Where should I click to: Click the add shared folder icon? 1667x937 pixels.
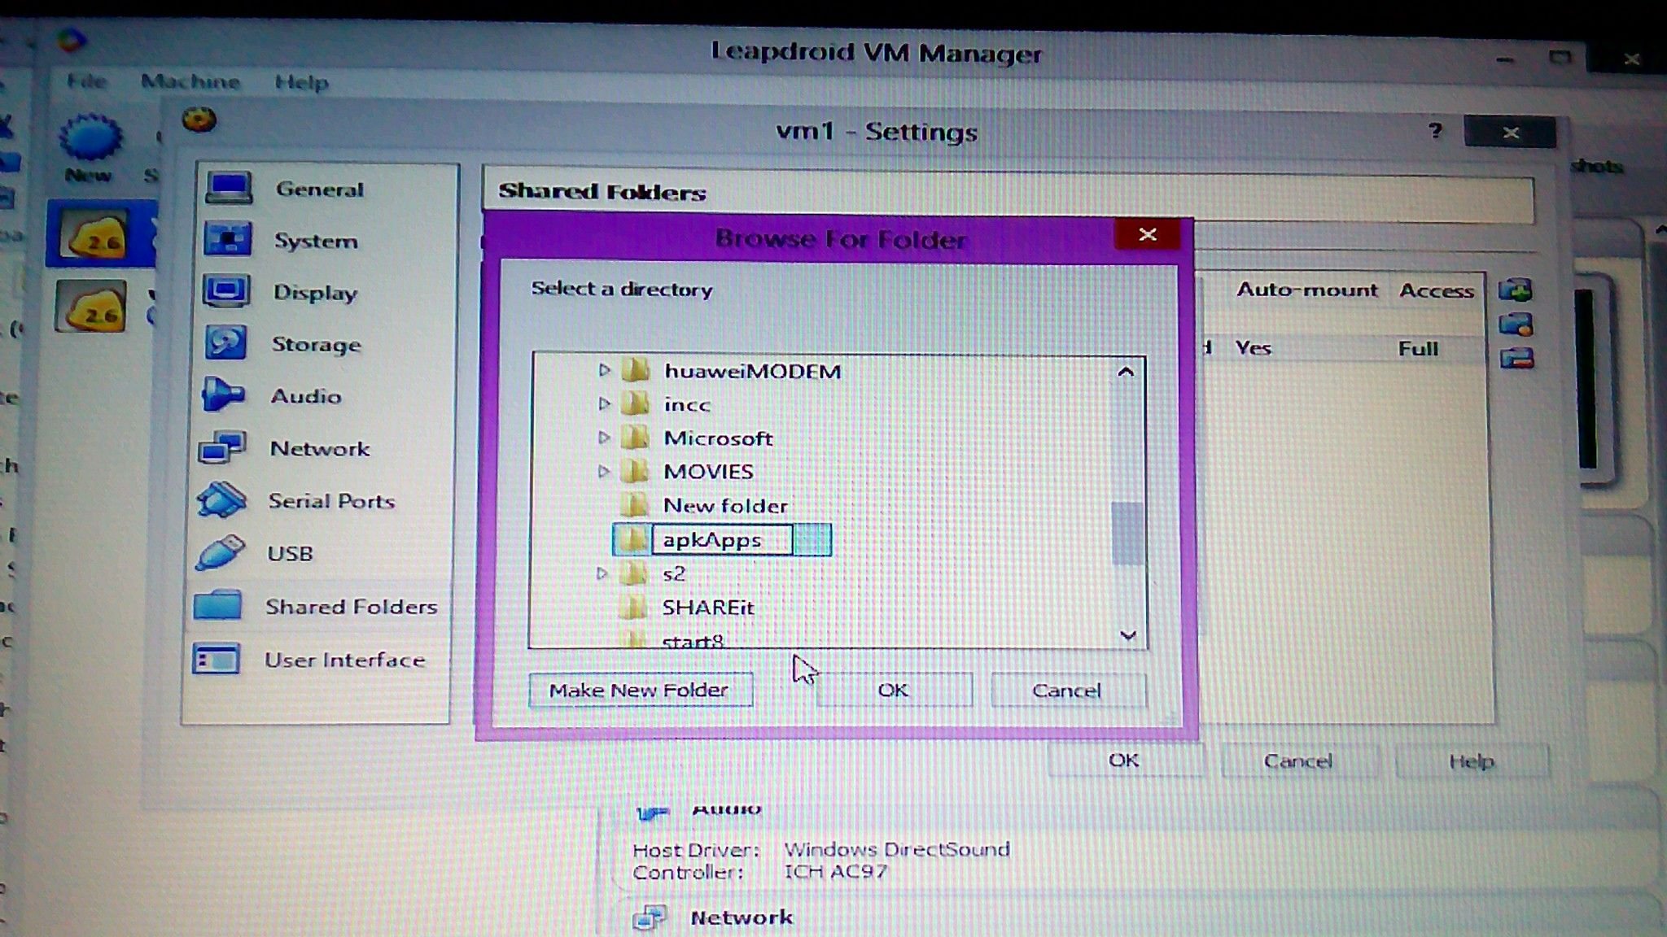[1516, 290]
